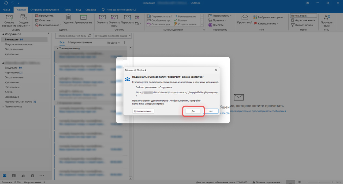Viewport: 343px width, 184px height.
Task: Click the Создать сообщение envelope icon
Action: 9,18
